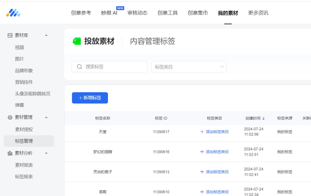This screenshot has width=311, height=196.
Task: Open 头像及昵称跳转页 in the sidebar
Action: point(33,94)
